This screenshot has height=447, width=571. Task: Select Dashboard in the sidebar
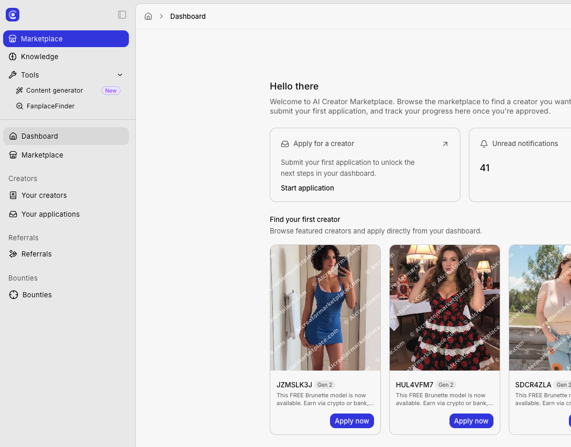[66, 136]
